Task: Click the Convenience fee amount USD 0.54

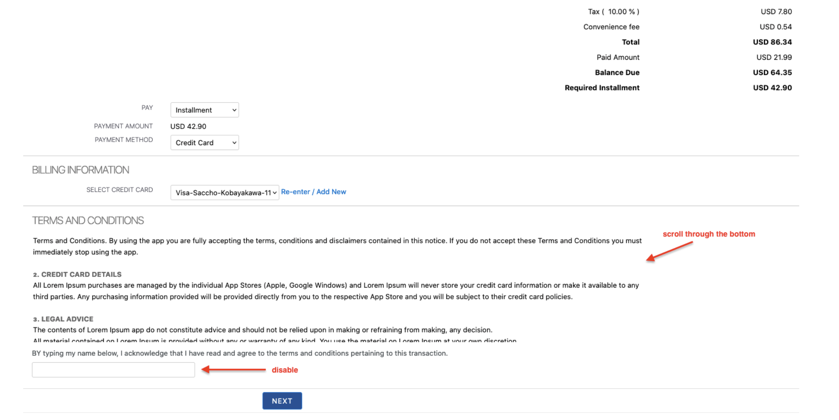Action: point(775,27)
